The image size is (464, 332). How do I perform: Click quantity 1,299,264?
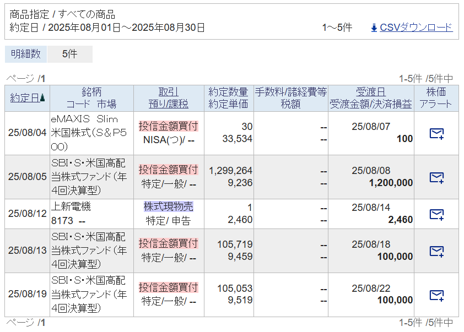230,171
